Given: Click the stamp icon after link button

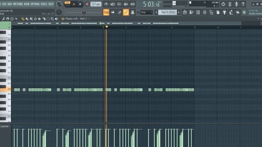Looking at the screenshot, I should (133, 12).
